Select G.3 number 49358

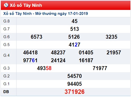[44, 68]
